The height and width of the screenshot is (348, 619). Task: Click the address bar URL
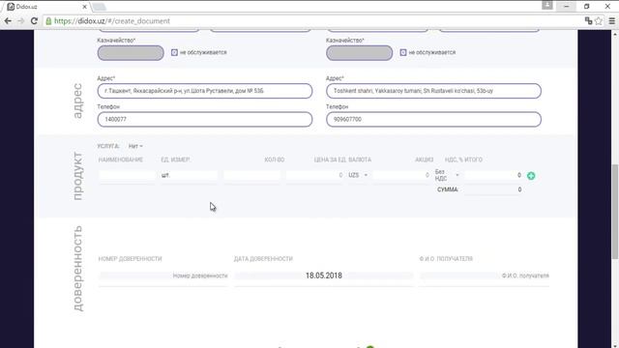(x=112, y=21)
